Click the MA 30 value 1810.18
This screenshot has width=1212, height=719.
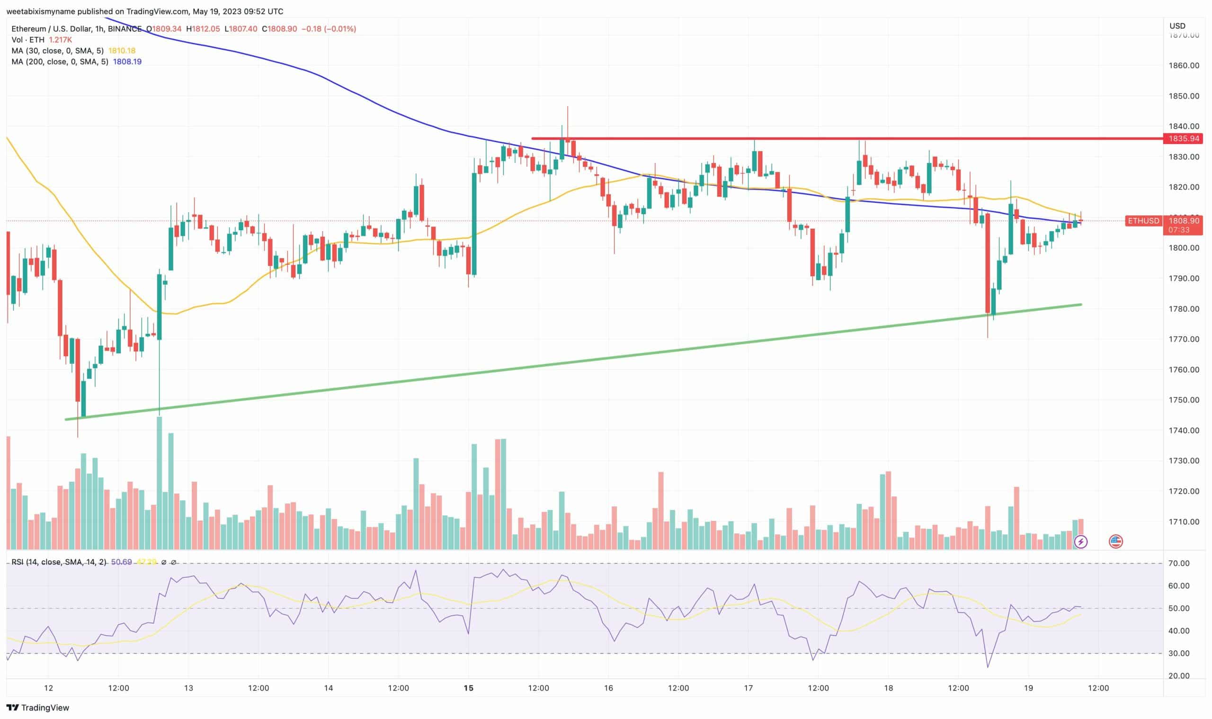[x=122, y=50]
